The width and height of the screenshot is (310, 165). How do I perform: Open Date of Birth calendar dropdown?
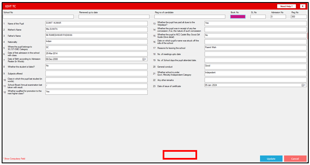144,59
